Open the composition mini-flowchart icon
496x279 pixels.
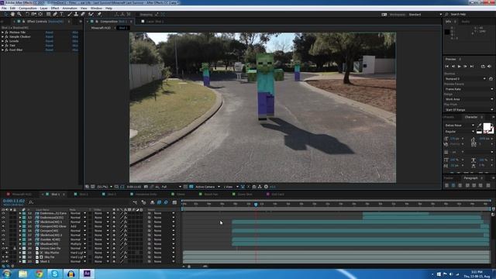[135, 202]
